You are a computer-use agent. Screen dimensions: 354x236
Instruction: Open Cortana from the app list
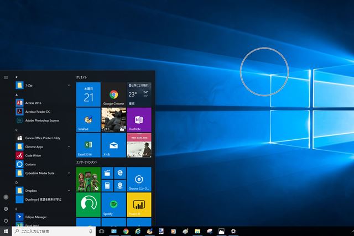tap(43, 164)
